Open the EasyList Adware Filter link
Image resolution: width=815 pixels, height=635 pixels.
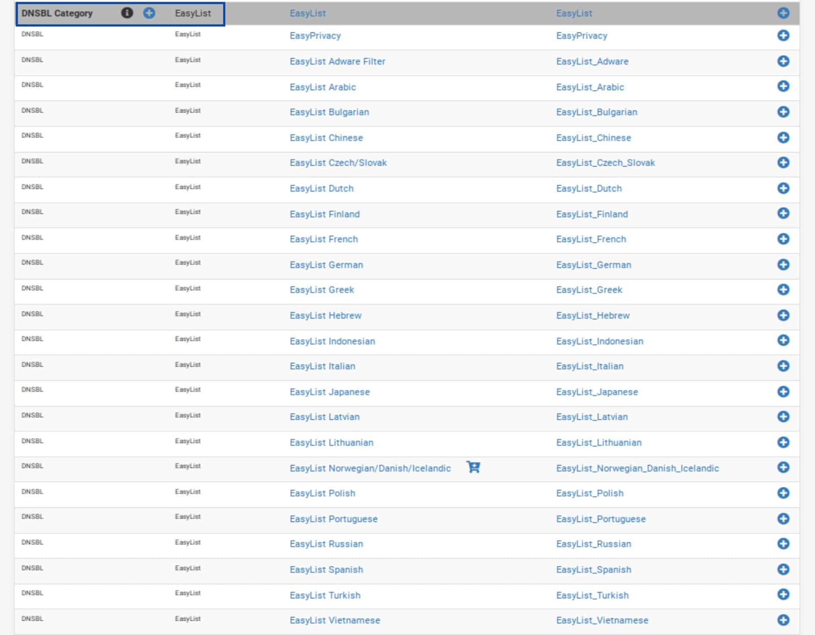pos(337,61)
